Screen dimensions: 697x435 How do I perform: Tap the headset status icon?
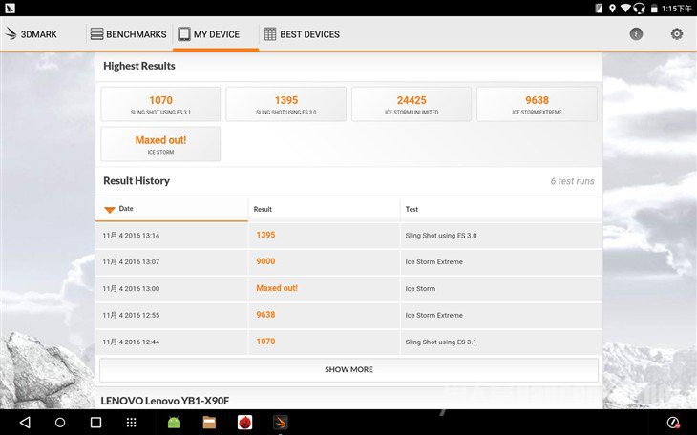click(x=639, y=8)
